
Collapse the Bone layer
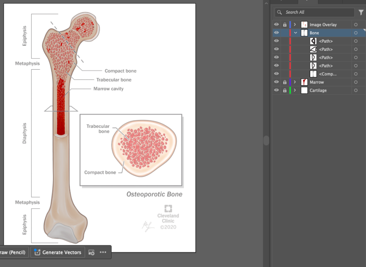[x=296, y=33]
